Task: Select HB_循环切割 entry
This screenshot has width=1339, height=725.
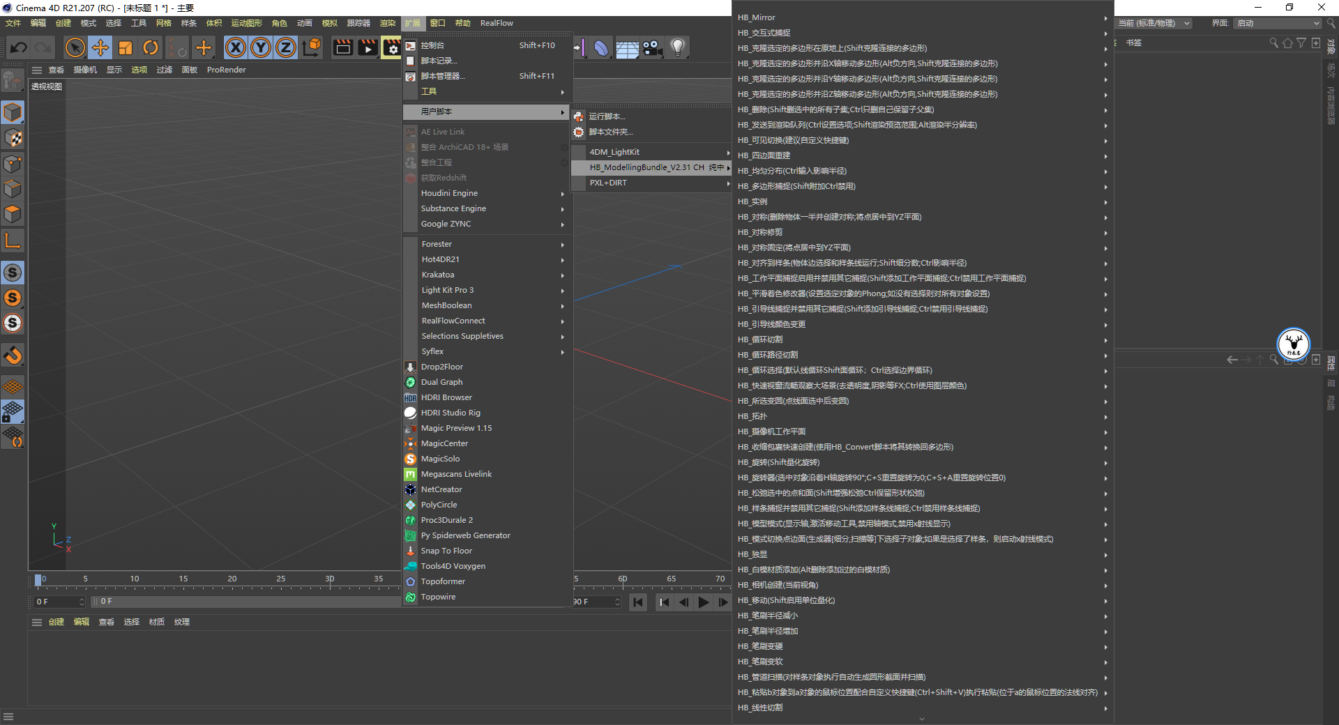Action: [x=923, y=339]
